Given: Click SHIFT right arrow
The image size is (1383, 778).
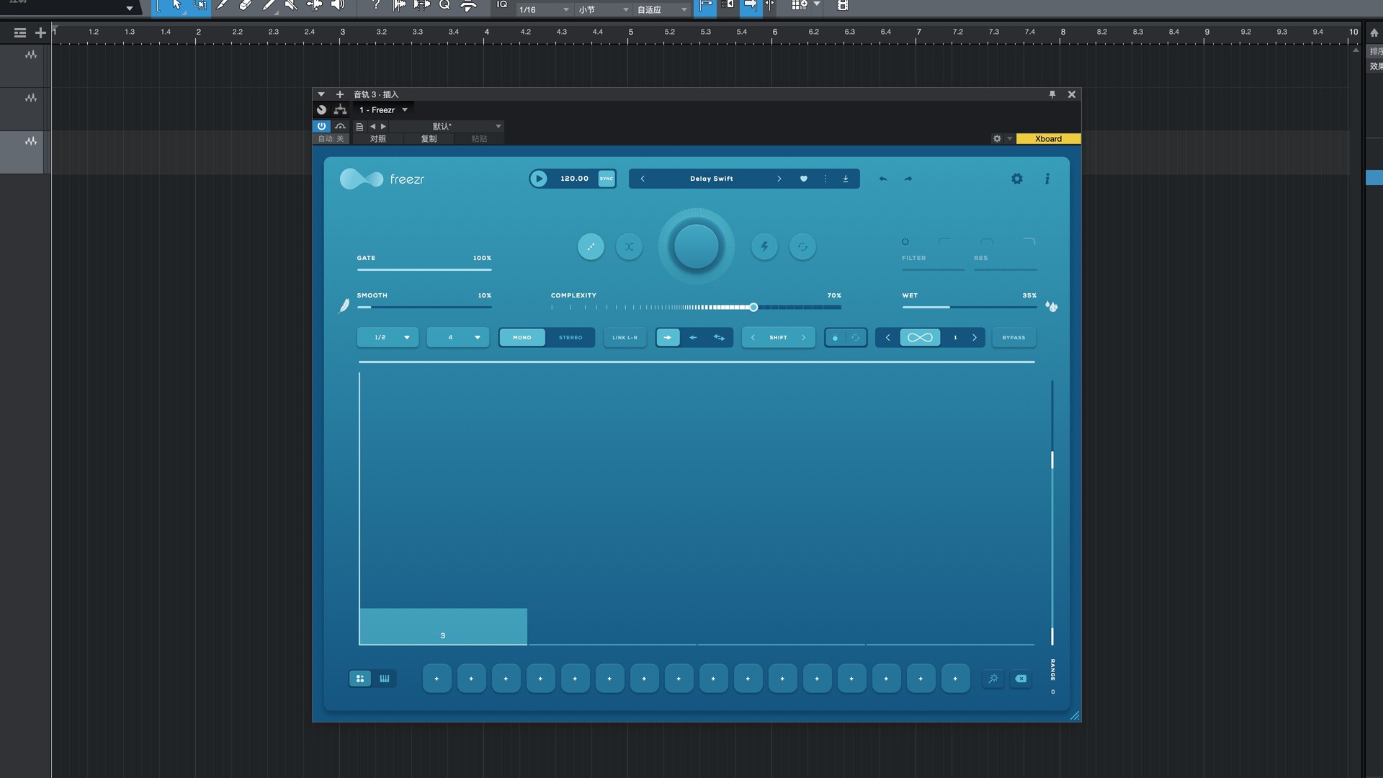Looking at the screenshot, I should point(804,337).
